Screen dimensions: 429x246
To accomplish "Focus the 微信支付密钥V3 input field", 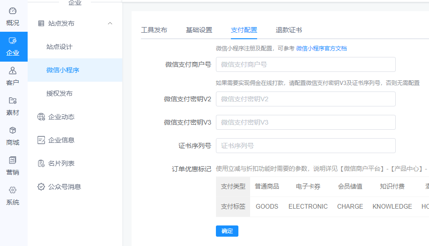I will tap(306, 122).
